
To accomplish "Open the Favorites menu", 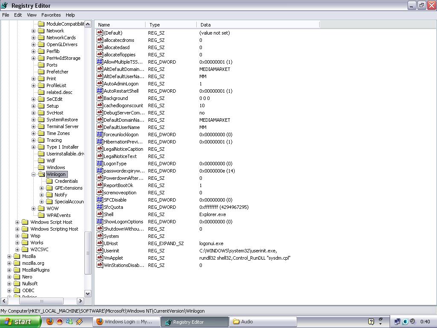I will coord(51,15).
